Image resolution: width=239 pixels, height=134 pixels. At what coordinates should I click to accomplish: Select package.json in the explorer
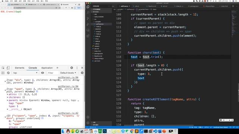coord(98,54)
